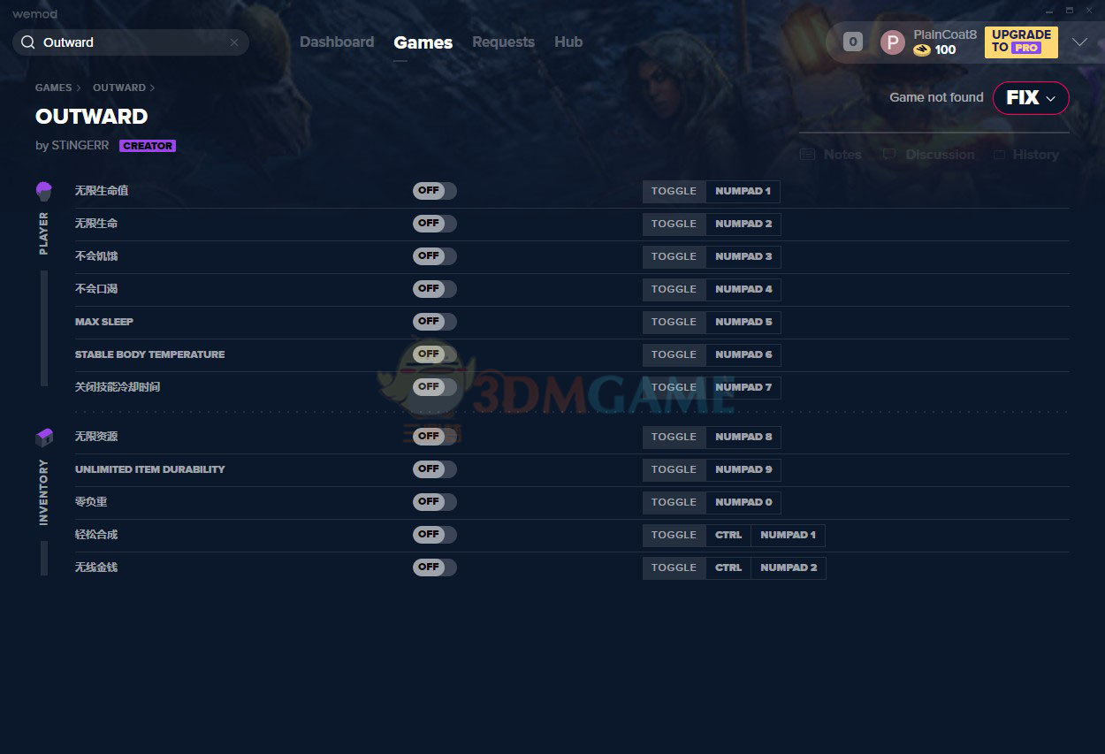
Task: Change the NUMPAD 3 hotkey binding
Action: (743, 256)
